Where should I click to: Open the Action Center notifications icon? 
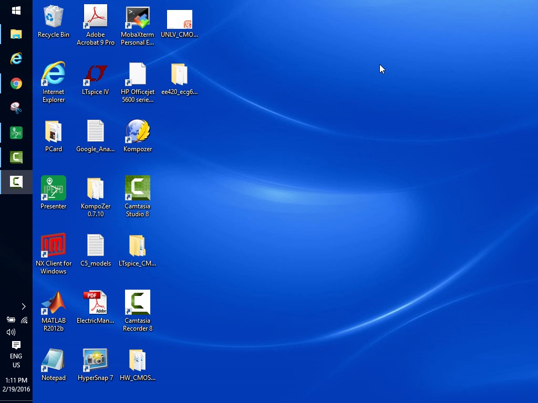(x=16, y=345)
